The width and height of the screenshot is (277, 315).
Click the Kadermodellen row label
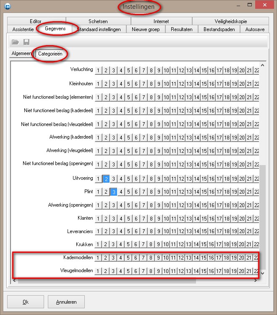click(x=78, y=257)
